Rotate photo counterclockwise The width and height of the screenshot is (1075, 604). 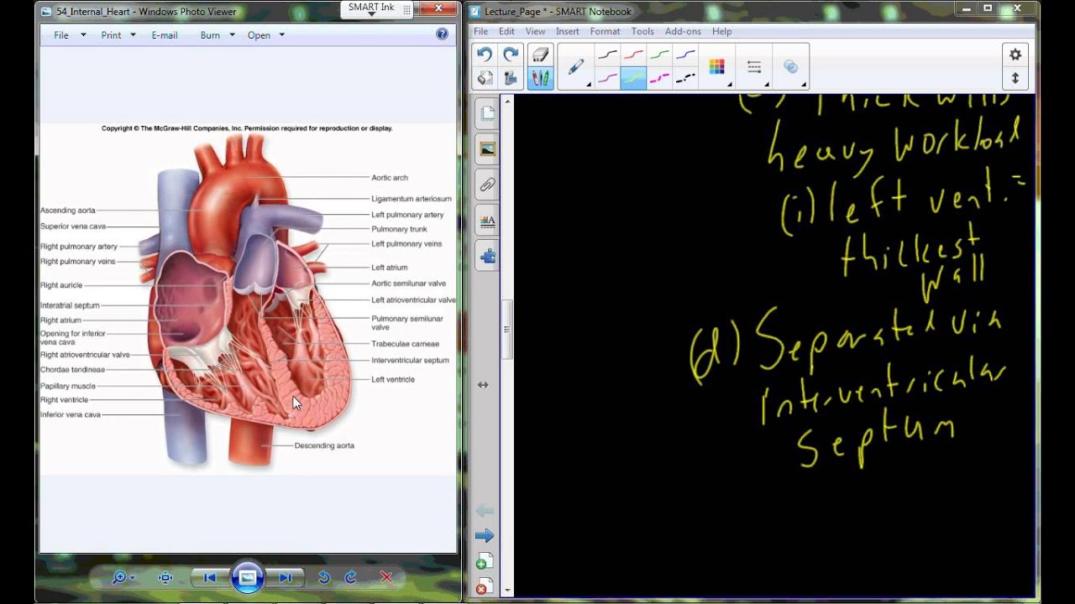click(324, 577)
